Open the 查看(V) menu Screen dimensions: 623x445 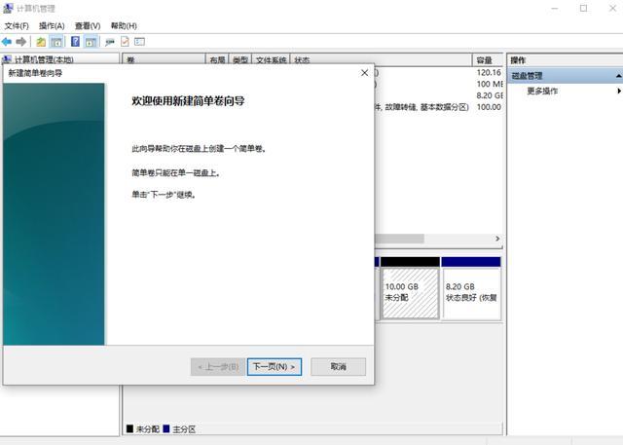coord(88,25)
